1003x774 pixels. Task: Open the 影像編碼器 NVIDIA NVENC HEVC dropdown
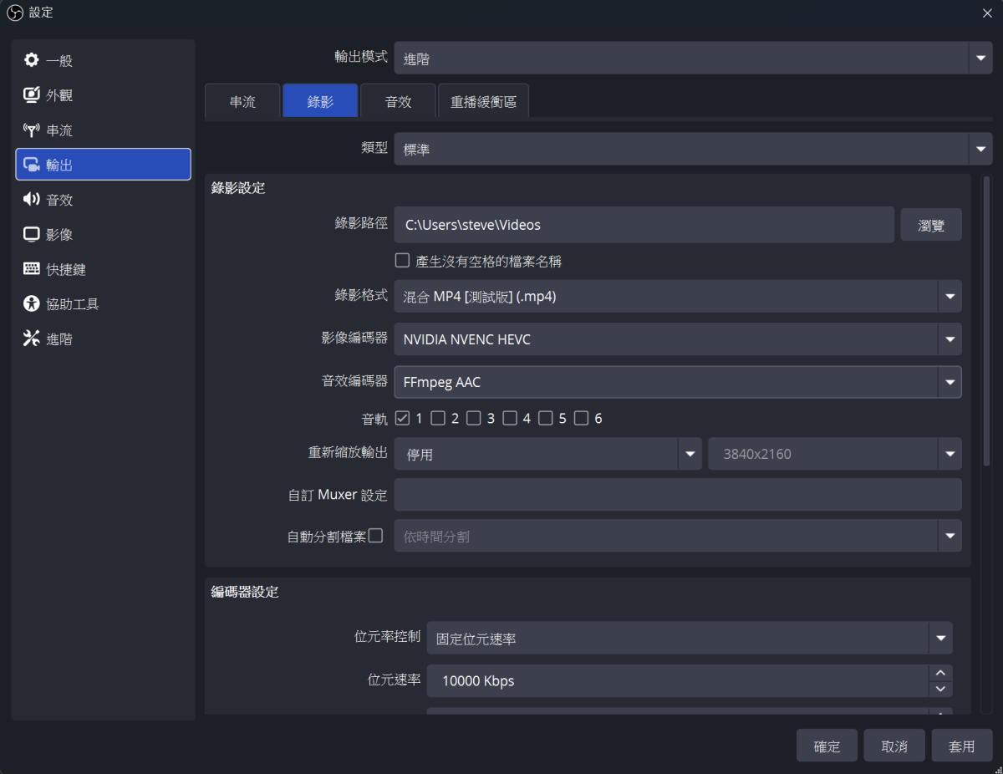[x=949, y=339]
